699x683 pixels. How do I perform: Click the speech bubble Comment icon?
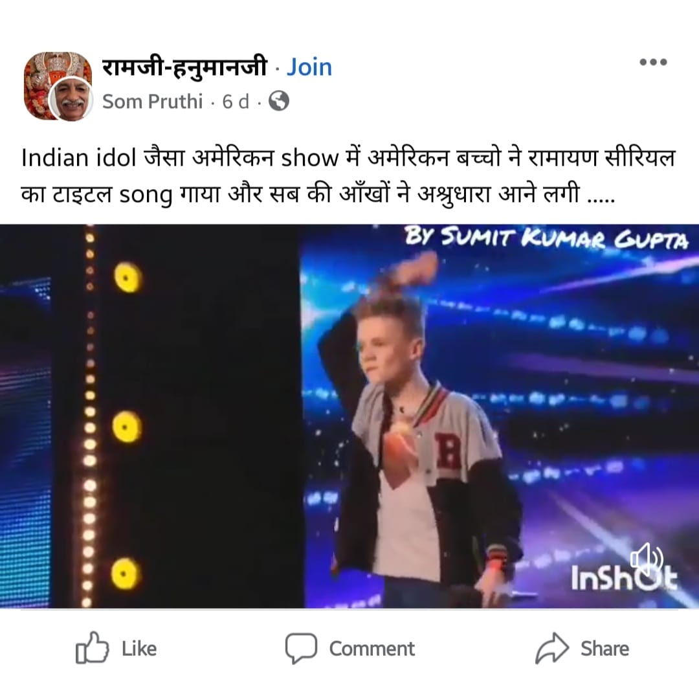point(301,648)
